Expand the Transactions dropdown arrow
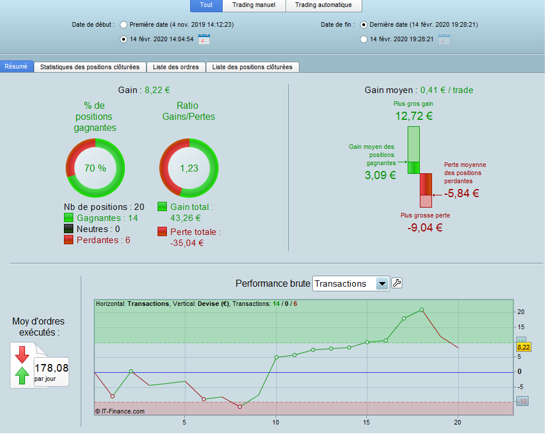Screen dimensions: 546x435 pyautogui.click(x=382, y=283)
